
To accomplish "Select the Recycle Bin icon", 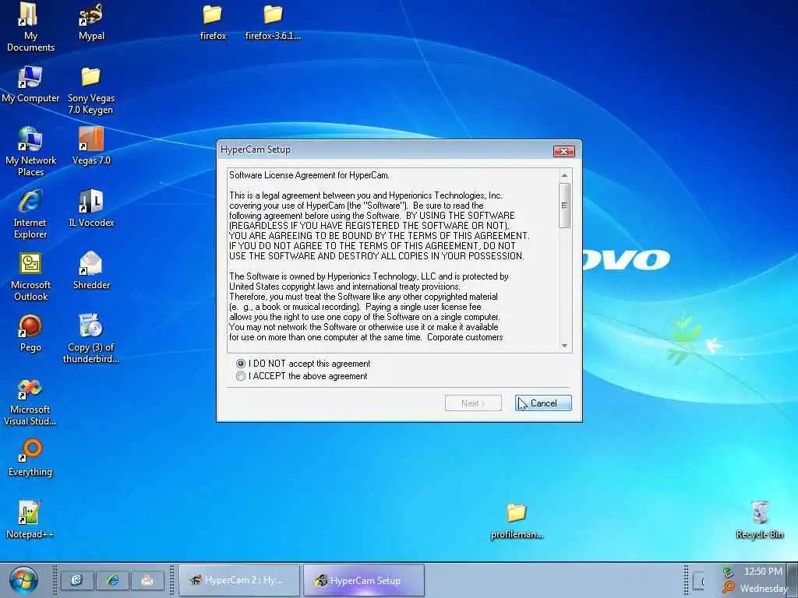I will (759, 519).
